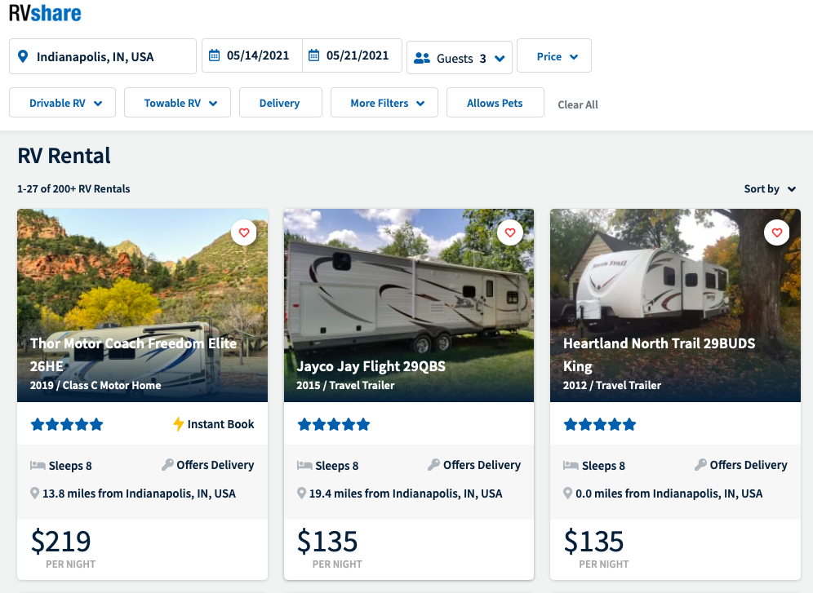Click the key icon on Thor listing
813x593 pixels.
click(x=167, y=465)
